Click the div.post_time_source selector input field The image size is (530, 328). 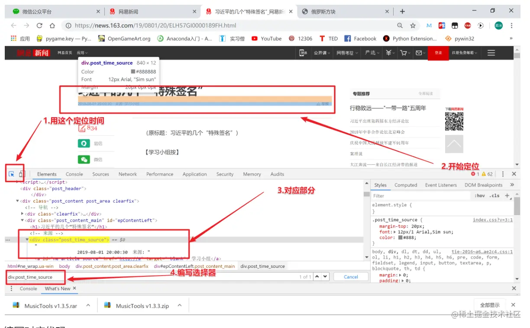point(35,277)
